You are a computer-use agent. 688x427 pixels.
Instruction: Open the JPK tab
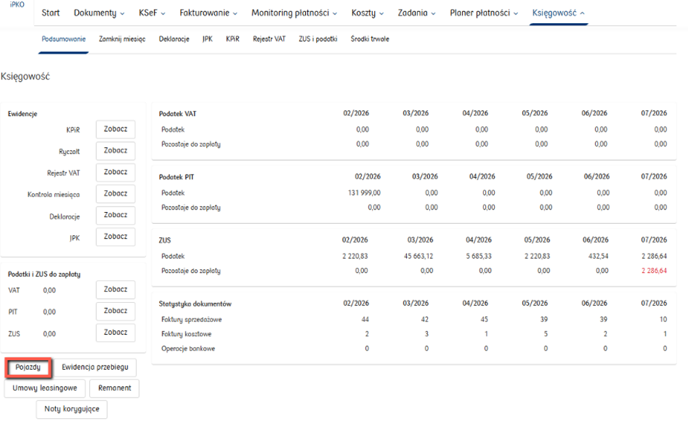207,39
